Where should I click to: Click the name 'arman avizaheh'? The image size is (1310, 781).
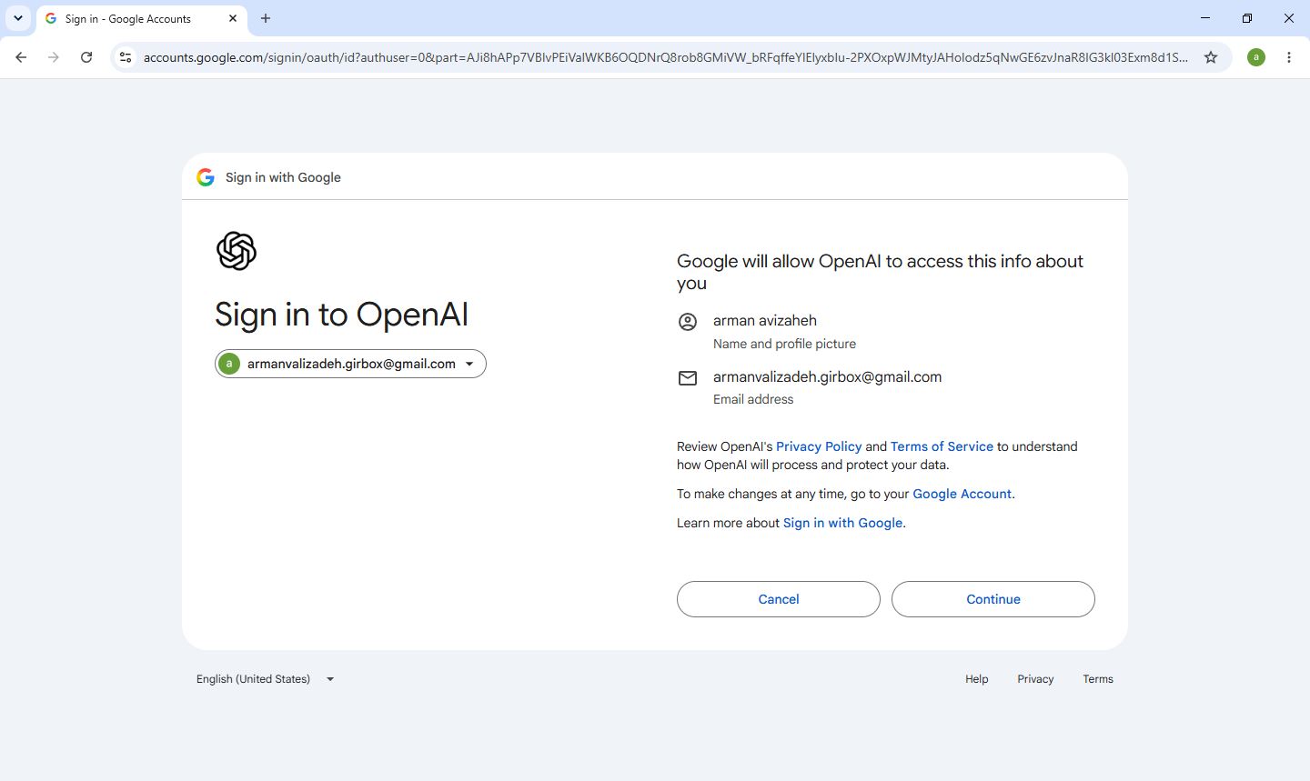[765, 320]
